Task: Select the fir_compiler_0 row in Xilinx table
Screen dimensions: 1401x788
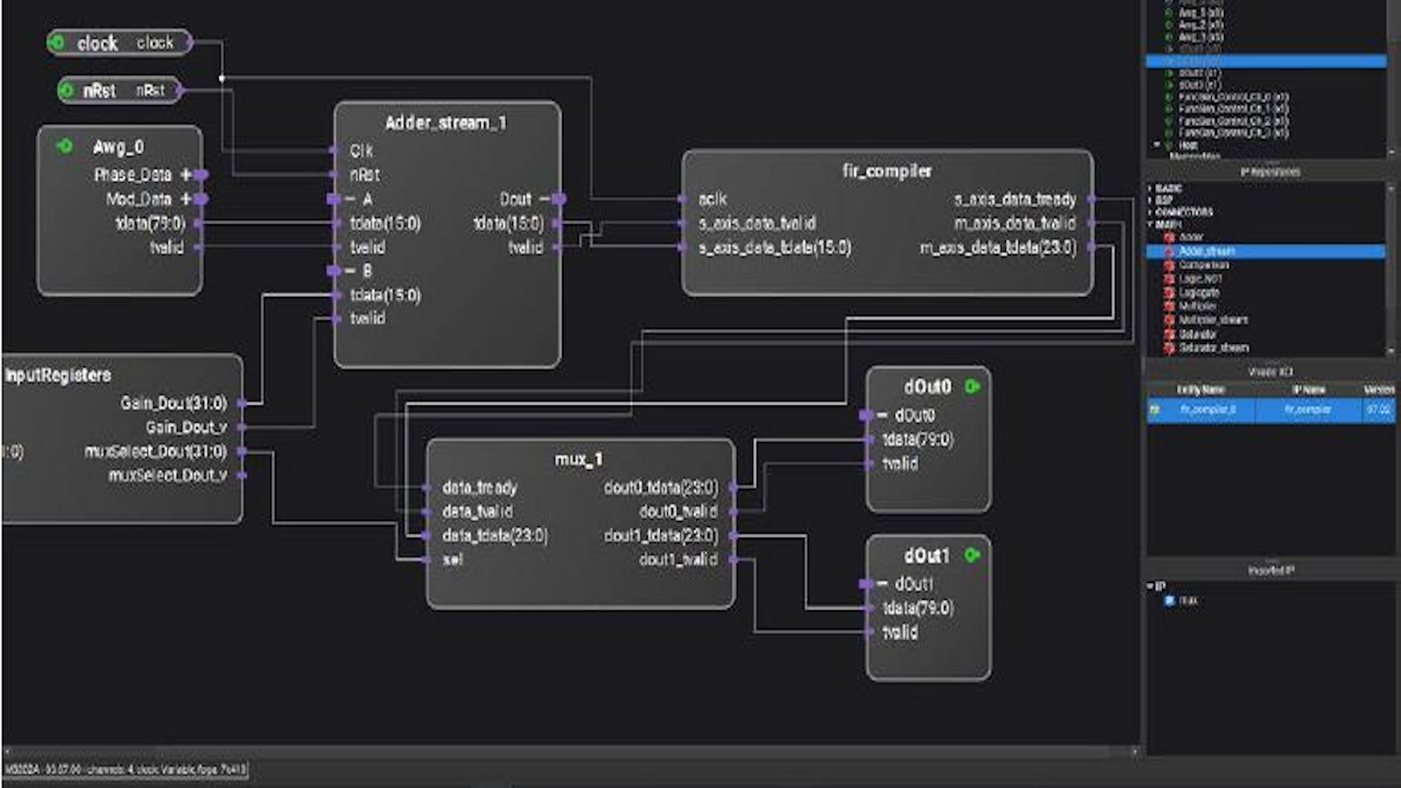Action: [1207, 410]
